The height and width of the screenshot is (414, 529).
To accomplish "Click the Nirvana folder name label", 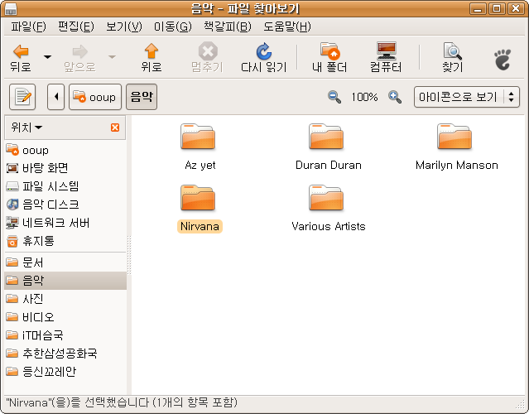I will 200,226.
